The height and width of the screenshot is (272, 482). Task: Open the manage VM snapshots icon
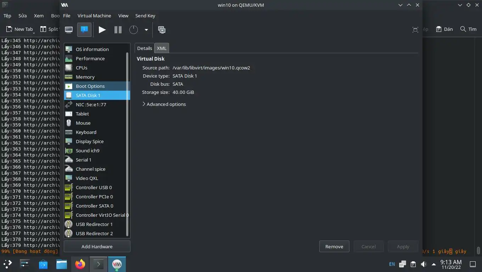162,30
